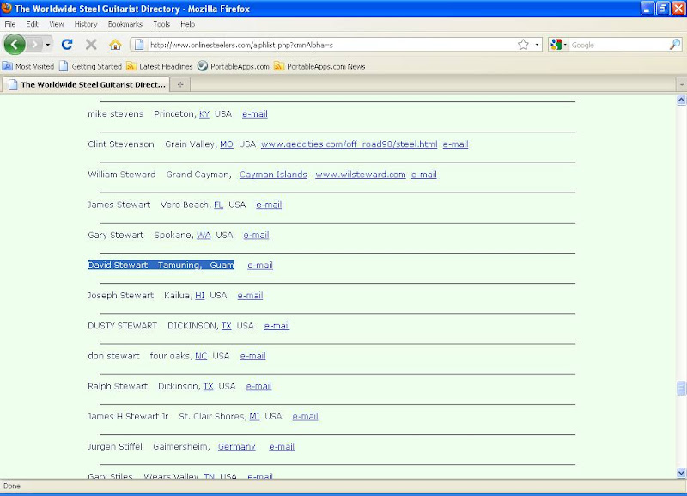Viewport: 687px width, 496px height.
Task: Open the www.wilsteward.com link
Action: (x=361, y=175)
